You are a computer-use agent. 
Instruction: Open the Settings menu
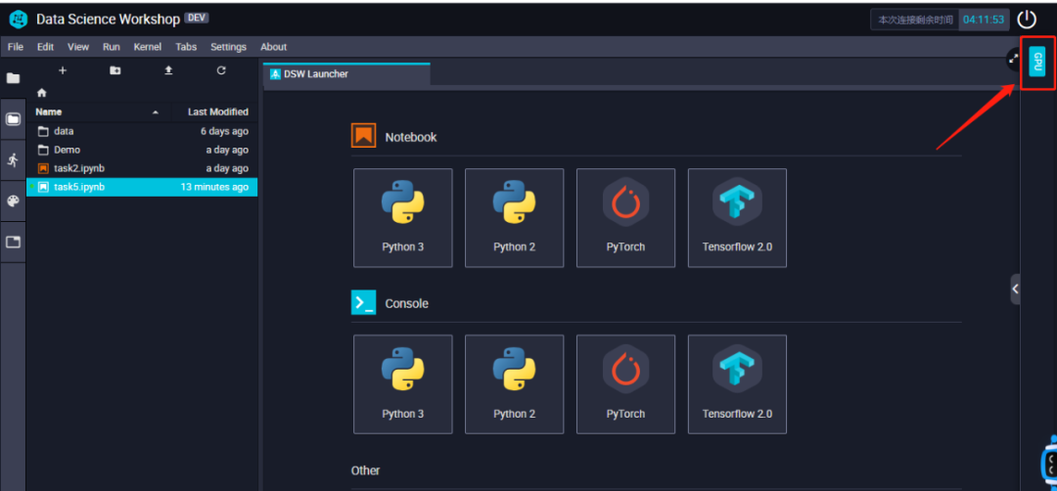pos(228,47)
